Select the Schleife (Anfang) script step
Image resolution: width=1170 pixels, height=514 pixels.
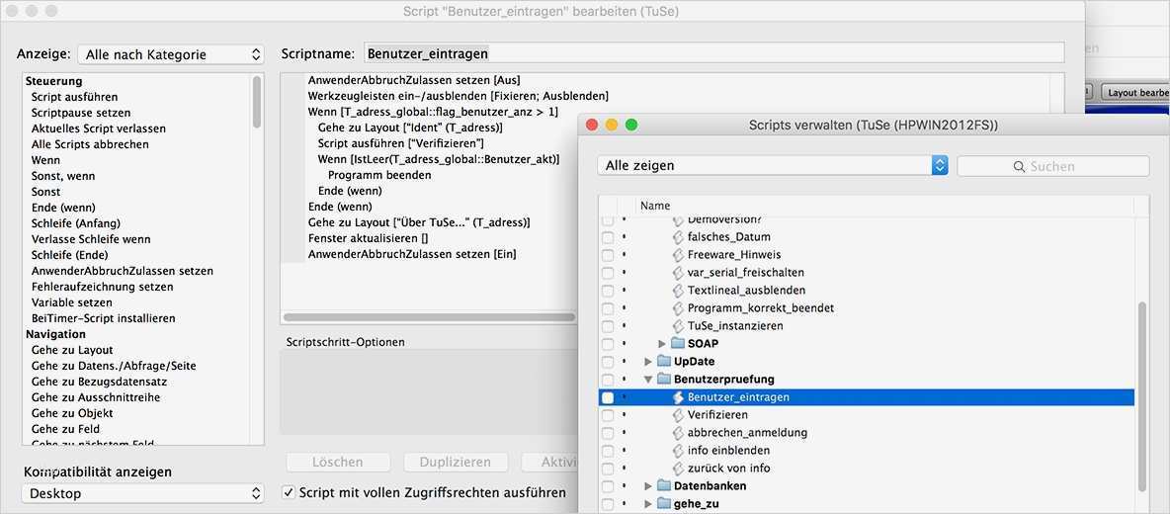coord(75,223)
